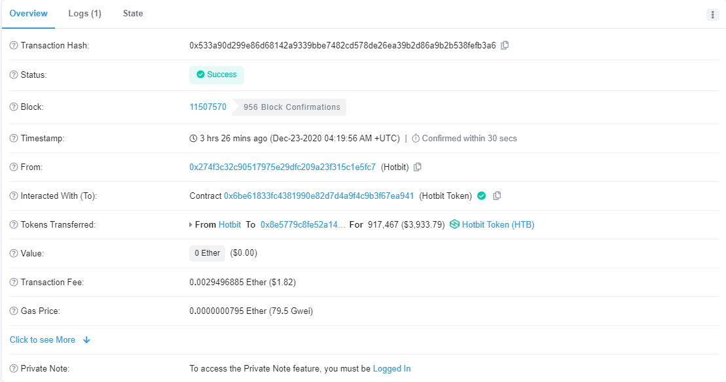Click the 0 Ether value badge
The width and height of the screenshot is (726, 382).
click(207, 253)
